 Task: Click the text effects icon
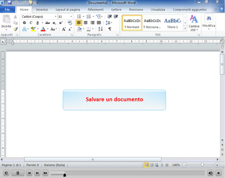[25, 29]
